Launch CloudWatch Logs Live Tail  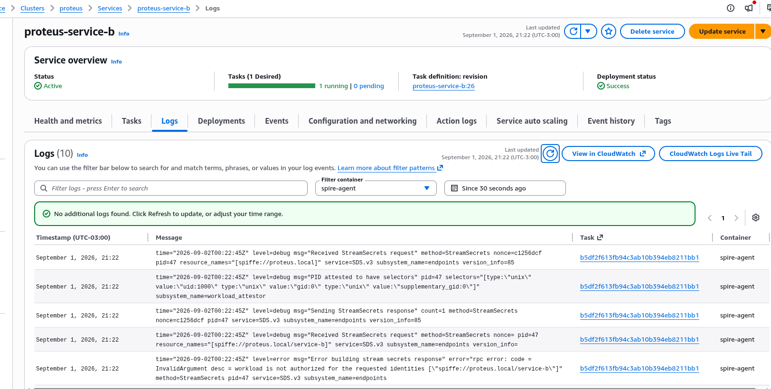710,154
